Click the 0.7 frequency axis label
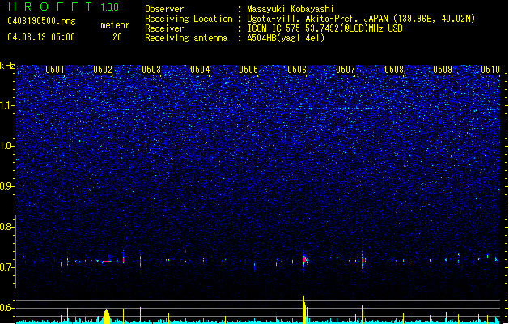Viewport: 509px width, 324px height. click(x=6, y=267)
